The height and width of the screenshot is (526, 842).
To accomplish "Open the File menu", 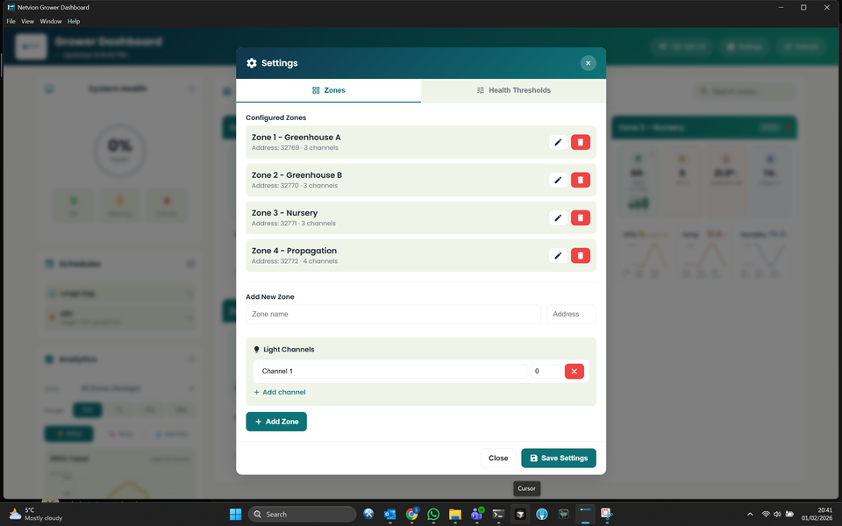I will (11, 21).
